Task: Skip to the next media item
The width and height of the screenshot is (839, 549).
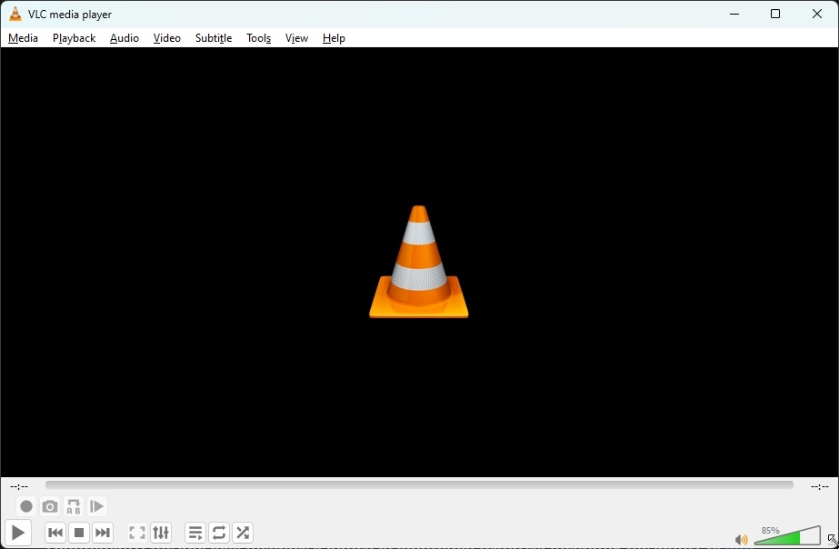Action: tap(102, 533)
